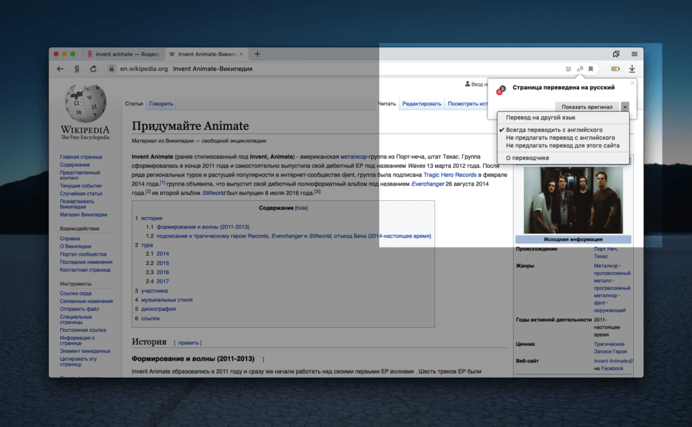Open the 'металкор' link in the article
Viewport: 692px width, 427px height.
click(x=353, y=157)
